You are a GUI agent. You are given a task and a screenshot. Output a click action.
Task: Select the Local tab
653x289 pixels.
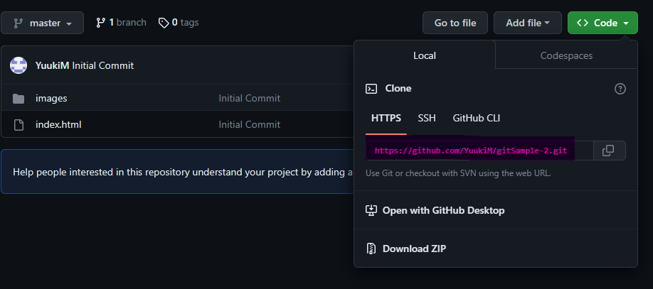425,55
